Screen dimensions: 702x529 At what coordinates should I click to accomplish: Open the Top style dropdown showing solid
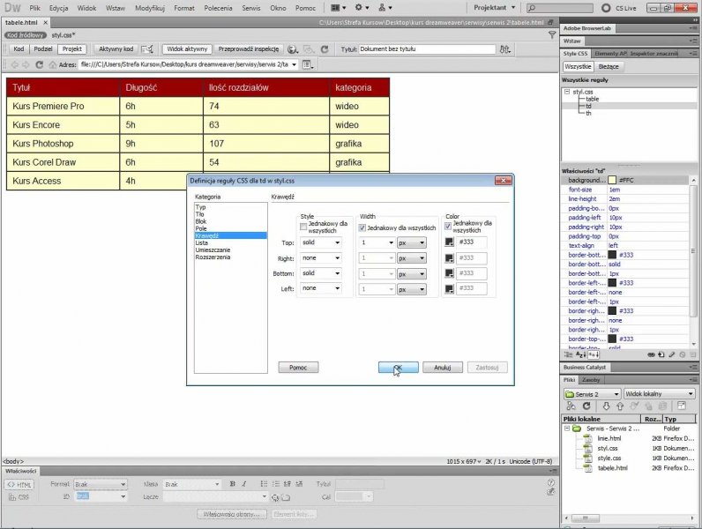(x=320, y=242)
